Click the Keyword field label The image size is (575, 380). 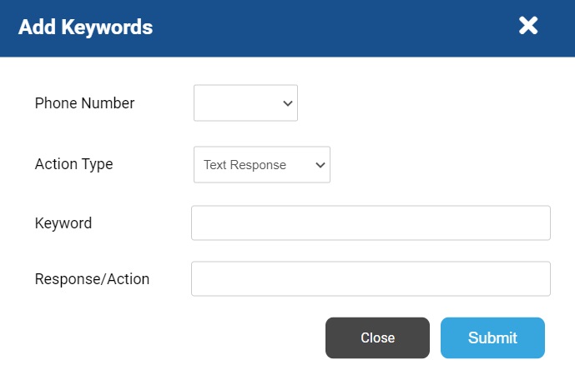[63, 223]
